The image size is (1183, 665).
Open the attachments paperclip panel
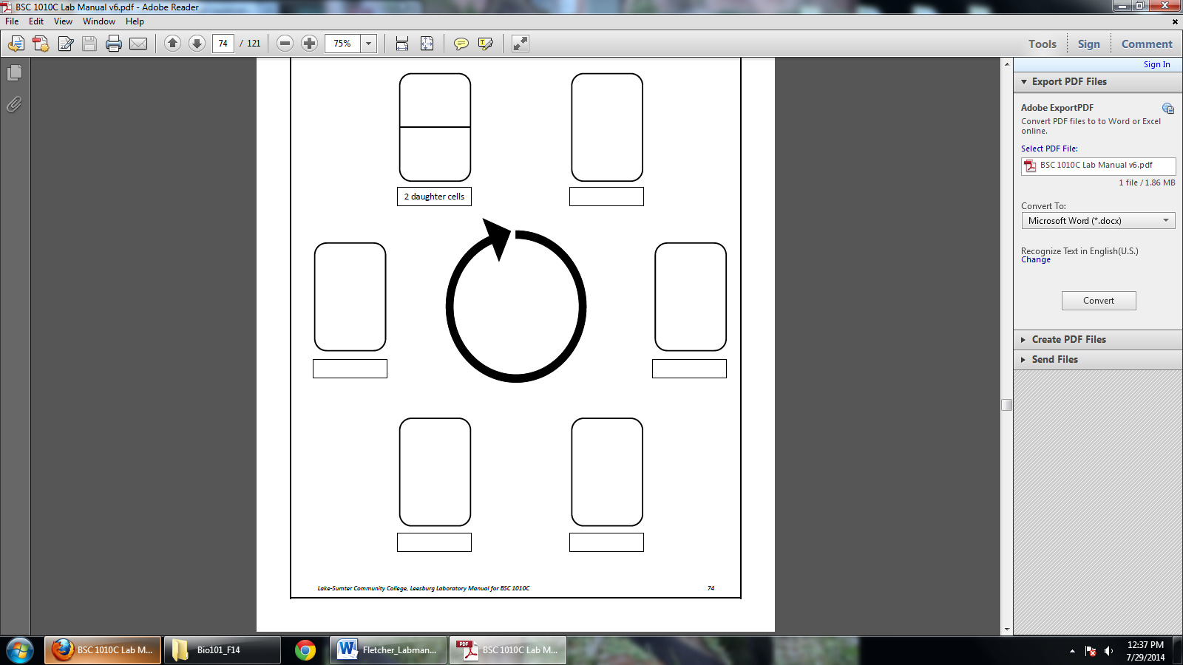[x=14, y=104]
